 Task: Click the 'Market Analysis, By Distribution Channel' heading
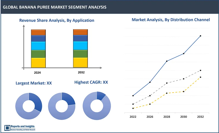(171, 20)
